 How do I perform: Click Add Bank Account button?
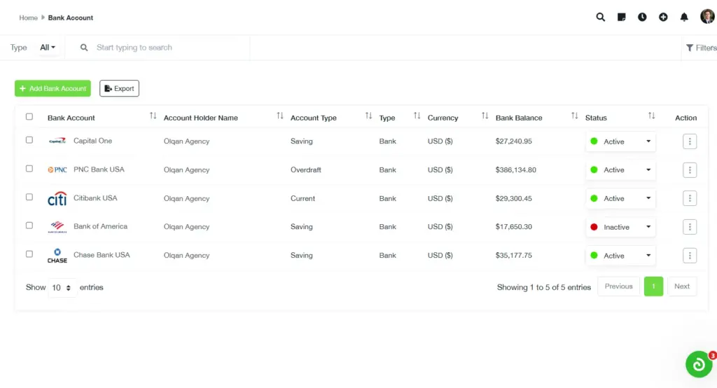point(53,88)
